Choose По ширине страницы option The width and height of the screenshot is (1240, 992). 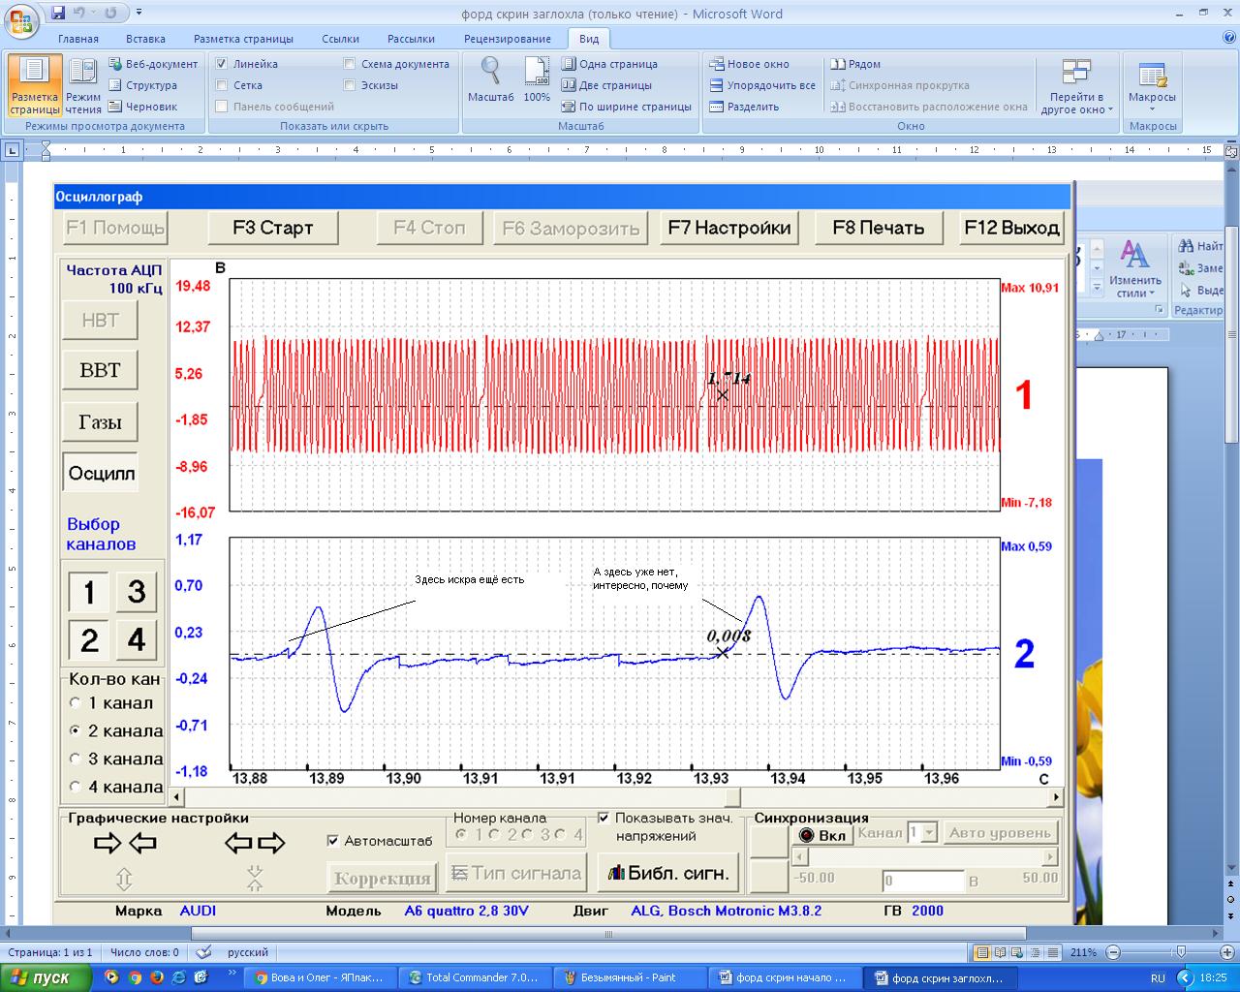point(626,107)
